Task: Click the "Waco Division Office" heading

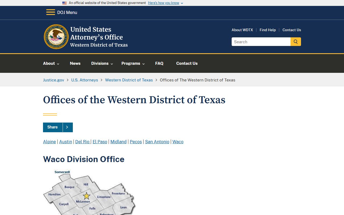Action: [84, 159]
